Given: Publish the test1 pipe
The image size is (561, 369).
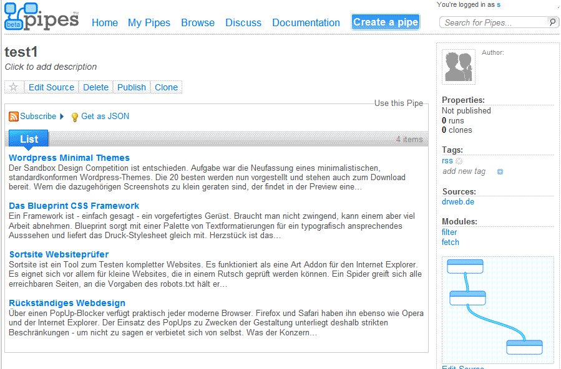Looking at the screenshot, I should point(131,87).
